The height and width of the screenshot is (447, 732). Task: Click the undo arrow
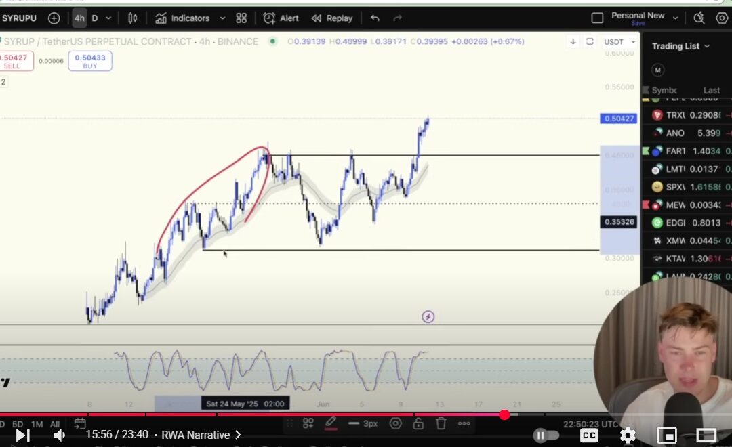375,18
